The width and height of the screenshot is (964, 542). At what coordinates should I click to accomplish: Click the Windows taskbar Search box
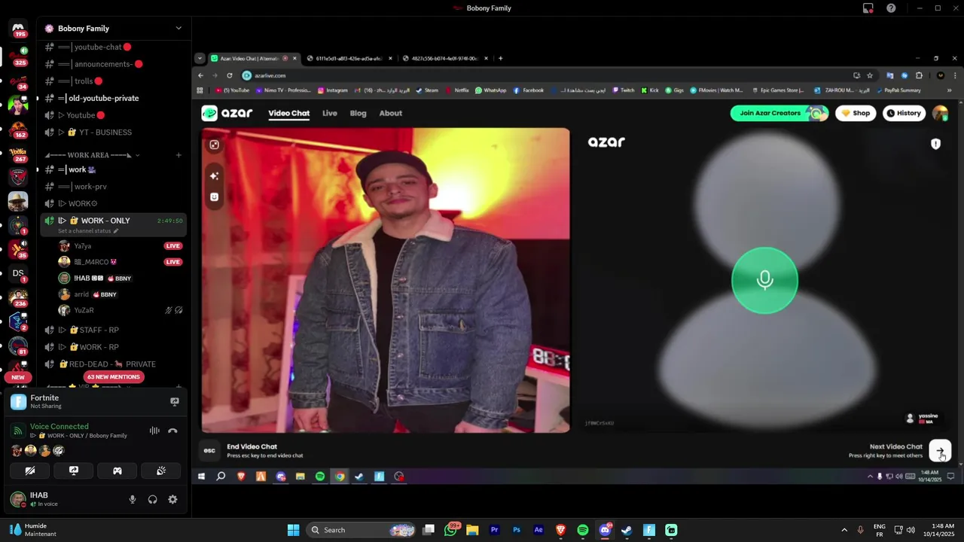361,530
